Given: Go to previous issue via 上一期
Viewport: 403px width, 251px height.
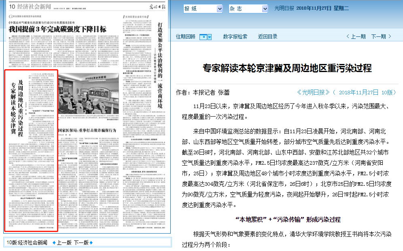Looking at the screenshot, I should pos(356,37).
